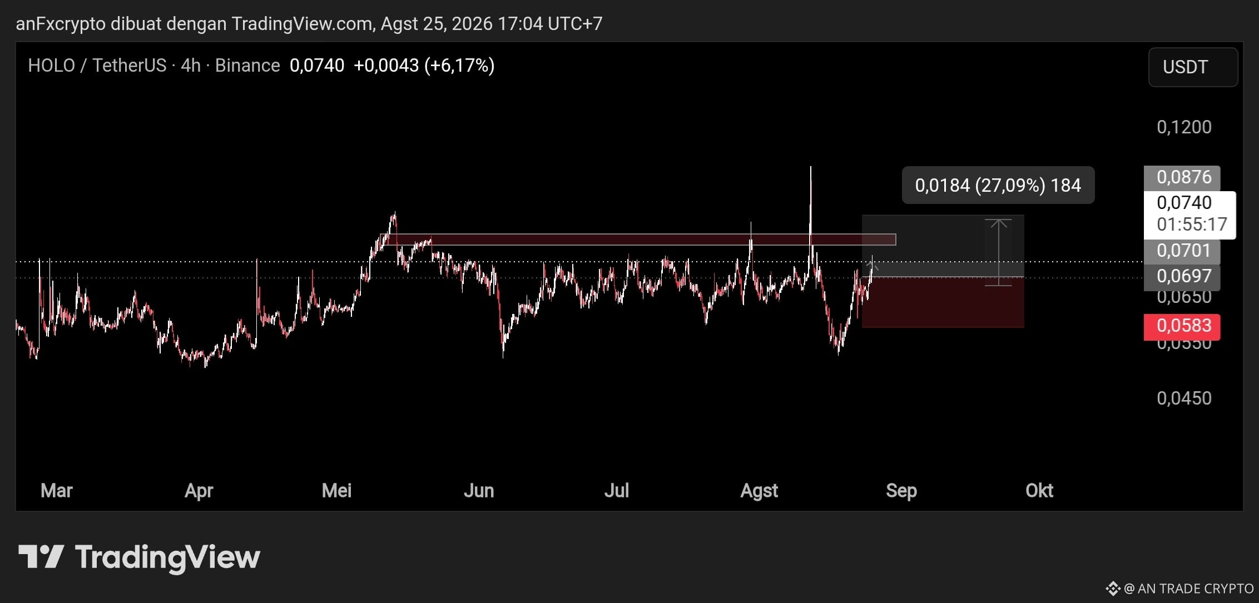
Task: Click the Mei label on time axis
Action: 337,491
